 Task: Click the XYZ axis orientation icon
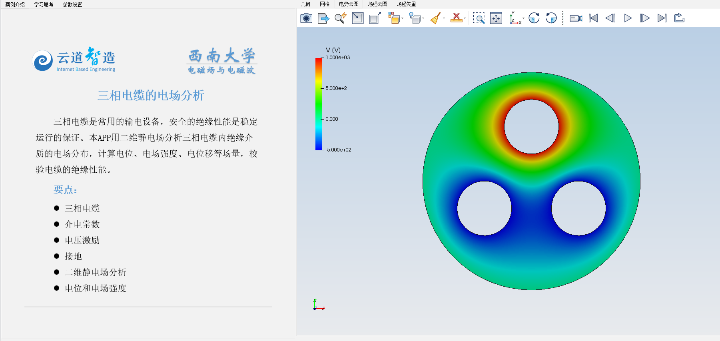pos(515,18)
